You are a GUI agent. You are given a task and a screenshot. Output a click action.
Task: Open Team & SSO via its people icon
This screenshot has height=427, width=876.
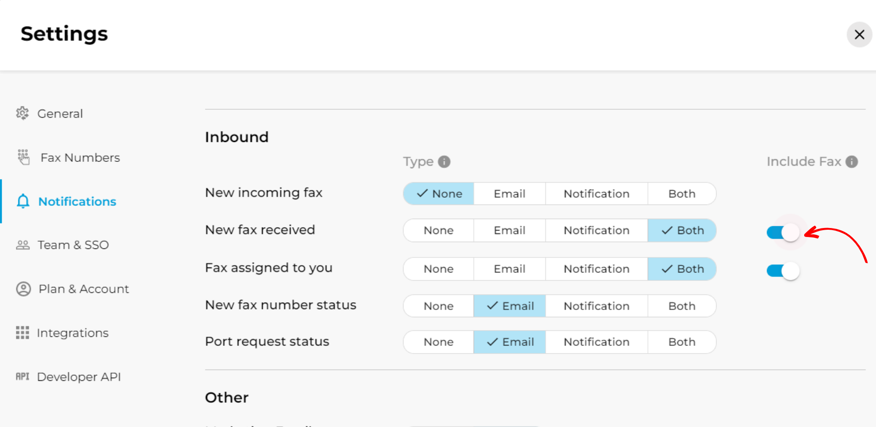23,245
